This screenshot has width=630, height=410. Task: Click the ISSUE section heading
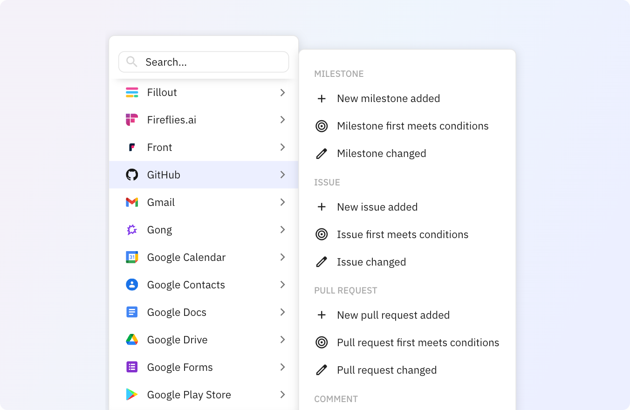(327, 182)
